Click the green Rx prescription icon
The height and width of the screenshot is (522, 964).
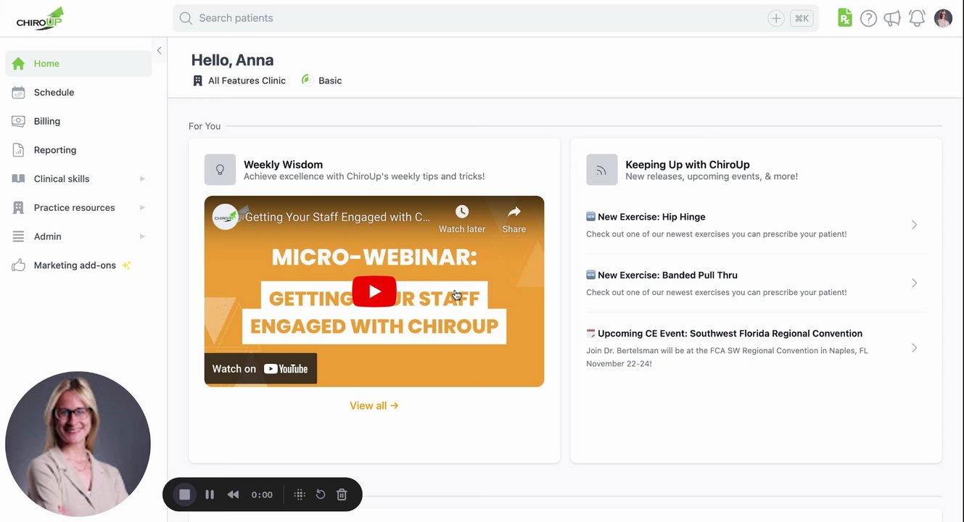coord(845,18)
